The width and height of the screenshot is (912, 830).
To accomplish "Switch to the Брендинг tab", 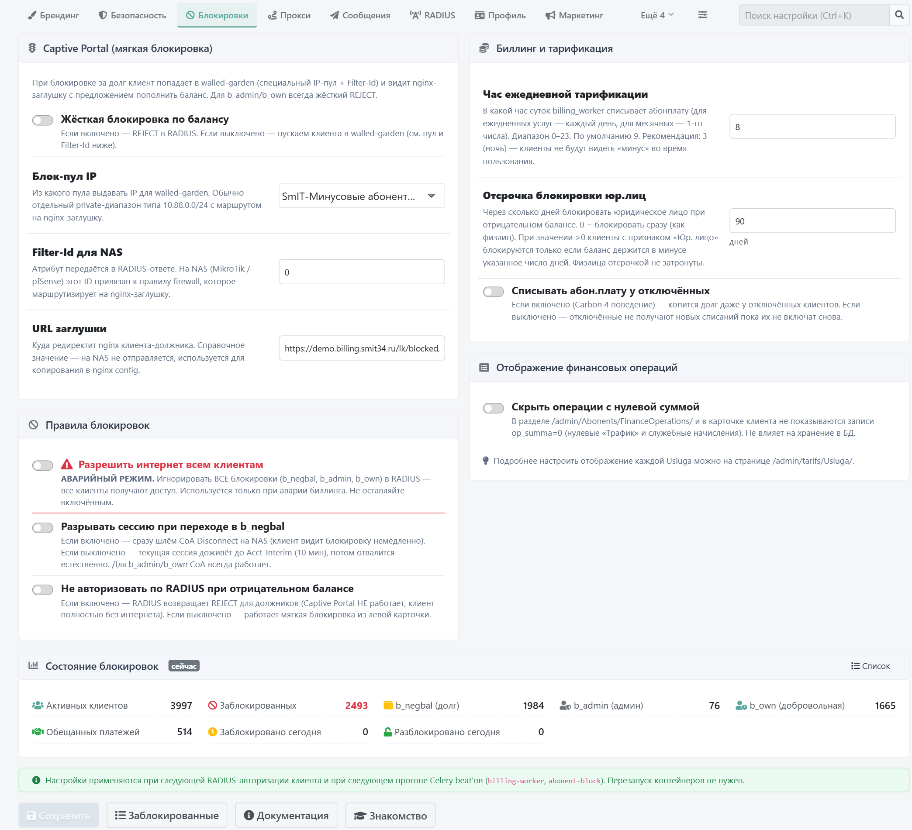I will tap(53, 15).
